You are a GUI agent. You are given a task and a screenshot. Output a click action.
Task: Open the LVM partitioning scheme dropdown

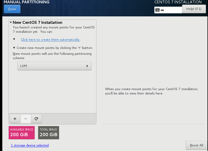pos(54,66)
